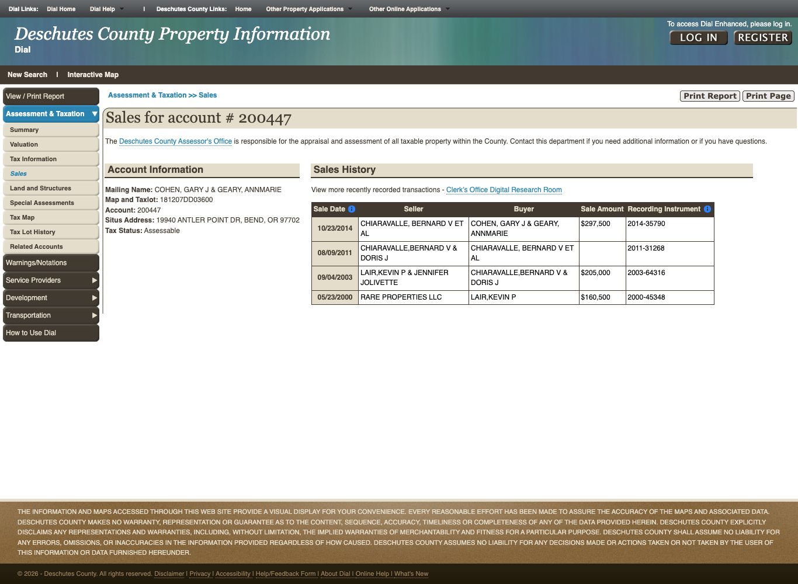Open the Interactive Map

coord(93,75)
